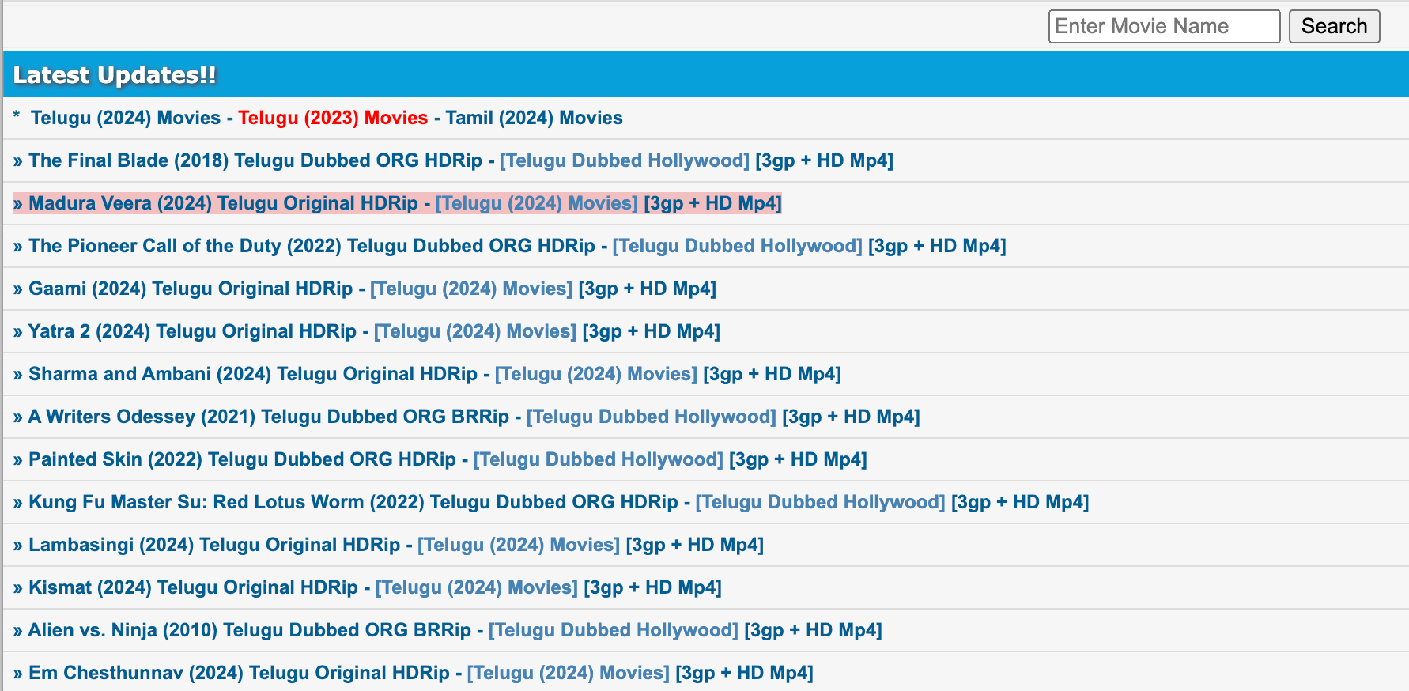This screenshot has height=691, width=1409.
Task: Click [3gp + HD Mp4] text in Yatra 2 row
Action: 652,331
